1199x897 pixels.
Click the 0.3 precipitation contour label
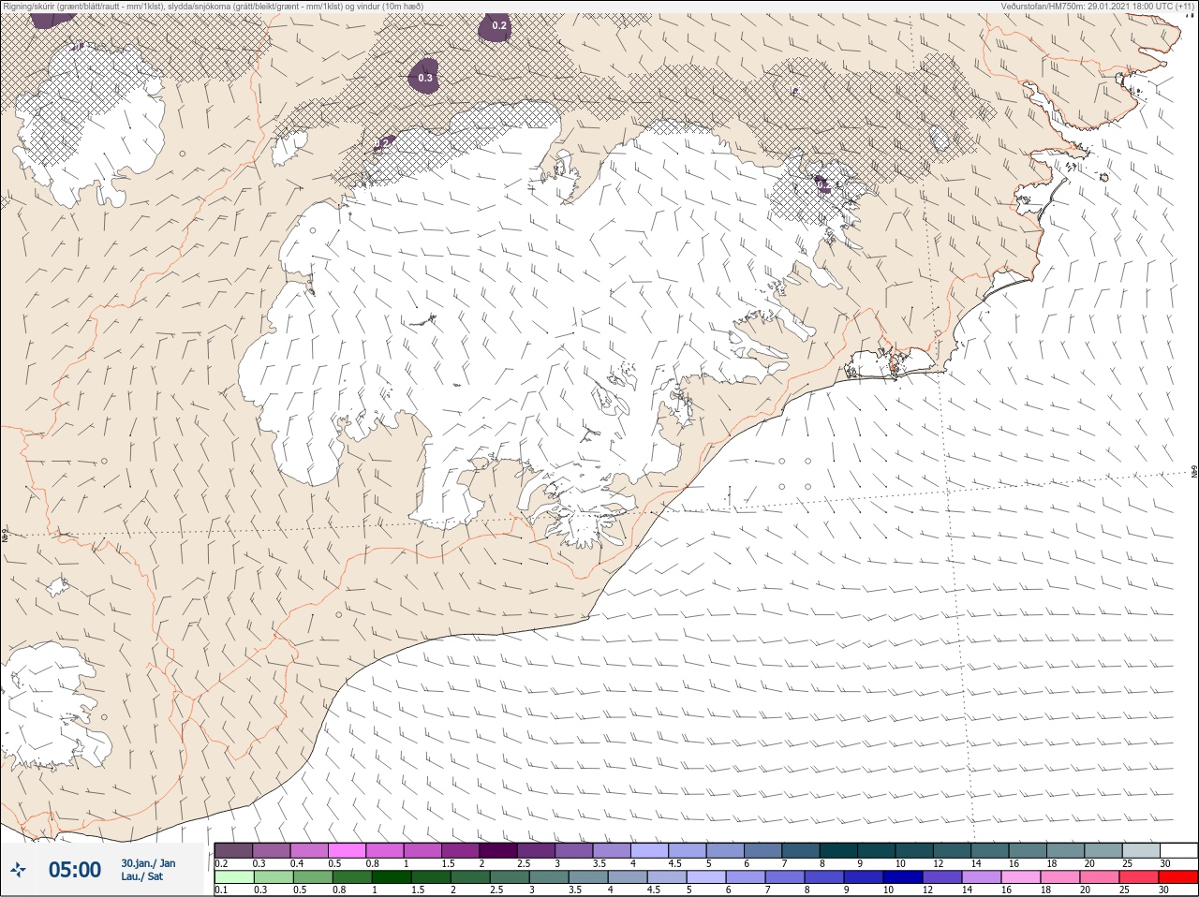pyautogui.click(x=425, y=78)
